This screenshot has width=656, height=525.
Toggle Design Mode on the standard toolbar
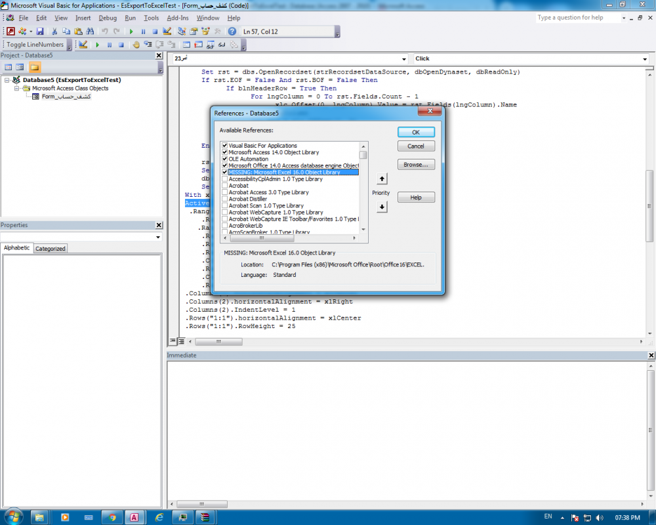(x=167, y=31)
